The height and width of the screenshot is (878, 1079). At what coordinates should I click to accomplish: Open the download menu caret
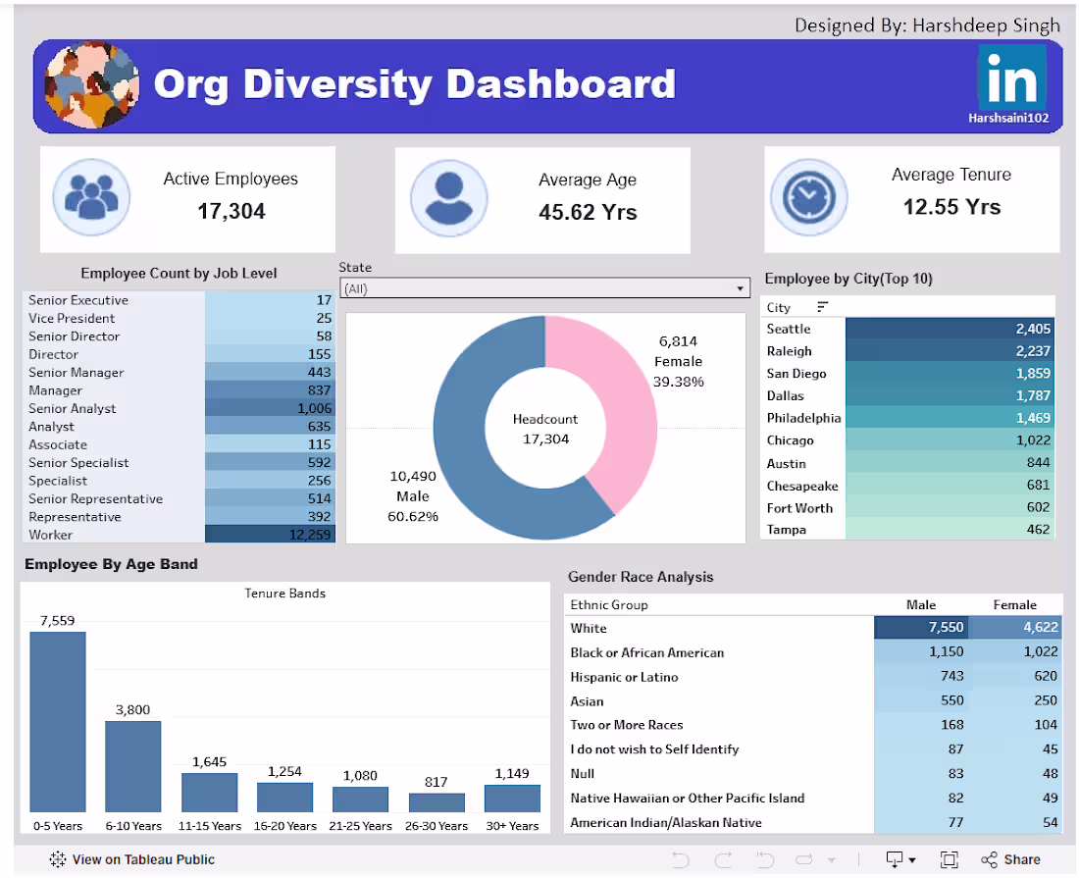[912, 860]
